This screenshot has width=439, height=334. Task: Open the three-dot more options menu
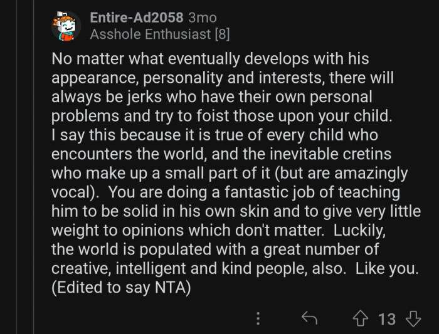click(258, 318)
